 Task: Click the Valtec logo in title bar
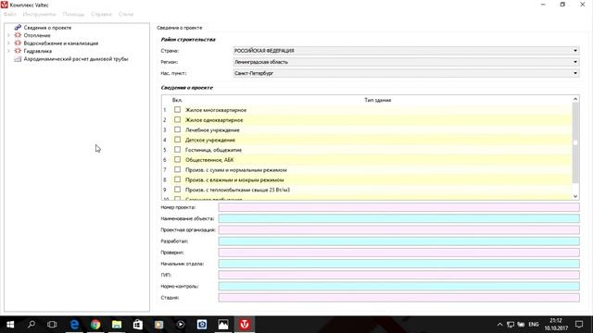5,5
